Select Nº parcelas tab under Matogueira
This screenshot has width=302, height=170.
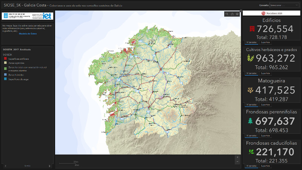(x=251, y=104)
